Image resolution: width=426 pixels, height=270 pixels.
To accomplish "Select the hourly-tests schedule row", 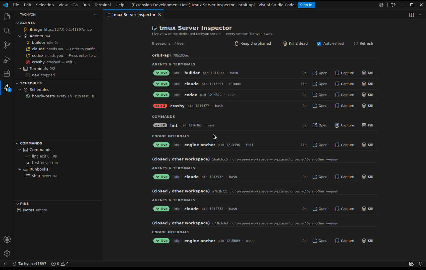I will point(58,96).
